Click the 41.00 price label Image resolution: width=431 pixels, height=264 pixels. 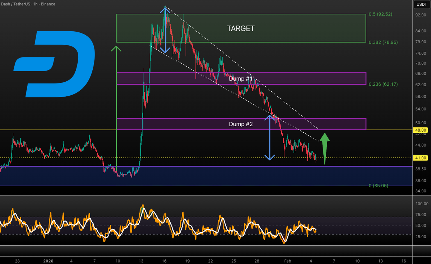pos(421,158)
